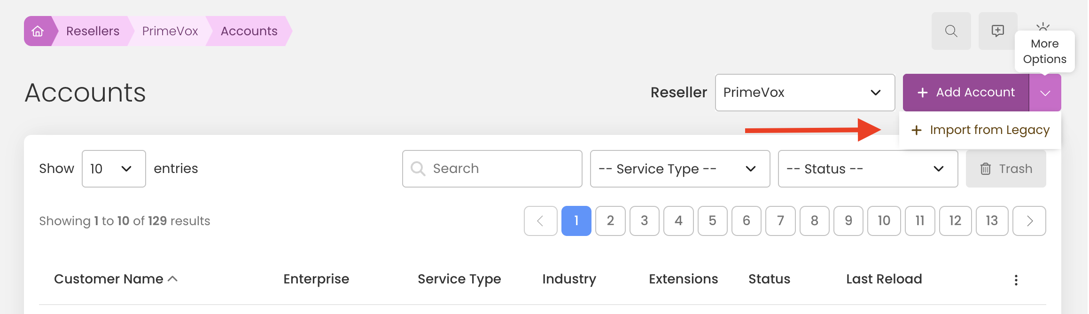Open the Status filter dropdown
The width and height of the screenshot is (1089, 314).
click(x=868, y=169)
